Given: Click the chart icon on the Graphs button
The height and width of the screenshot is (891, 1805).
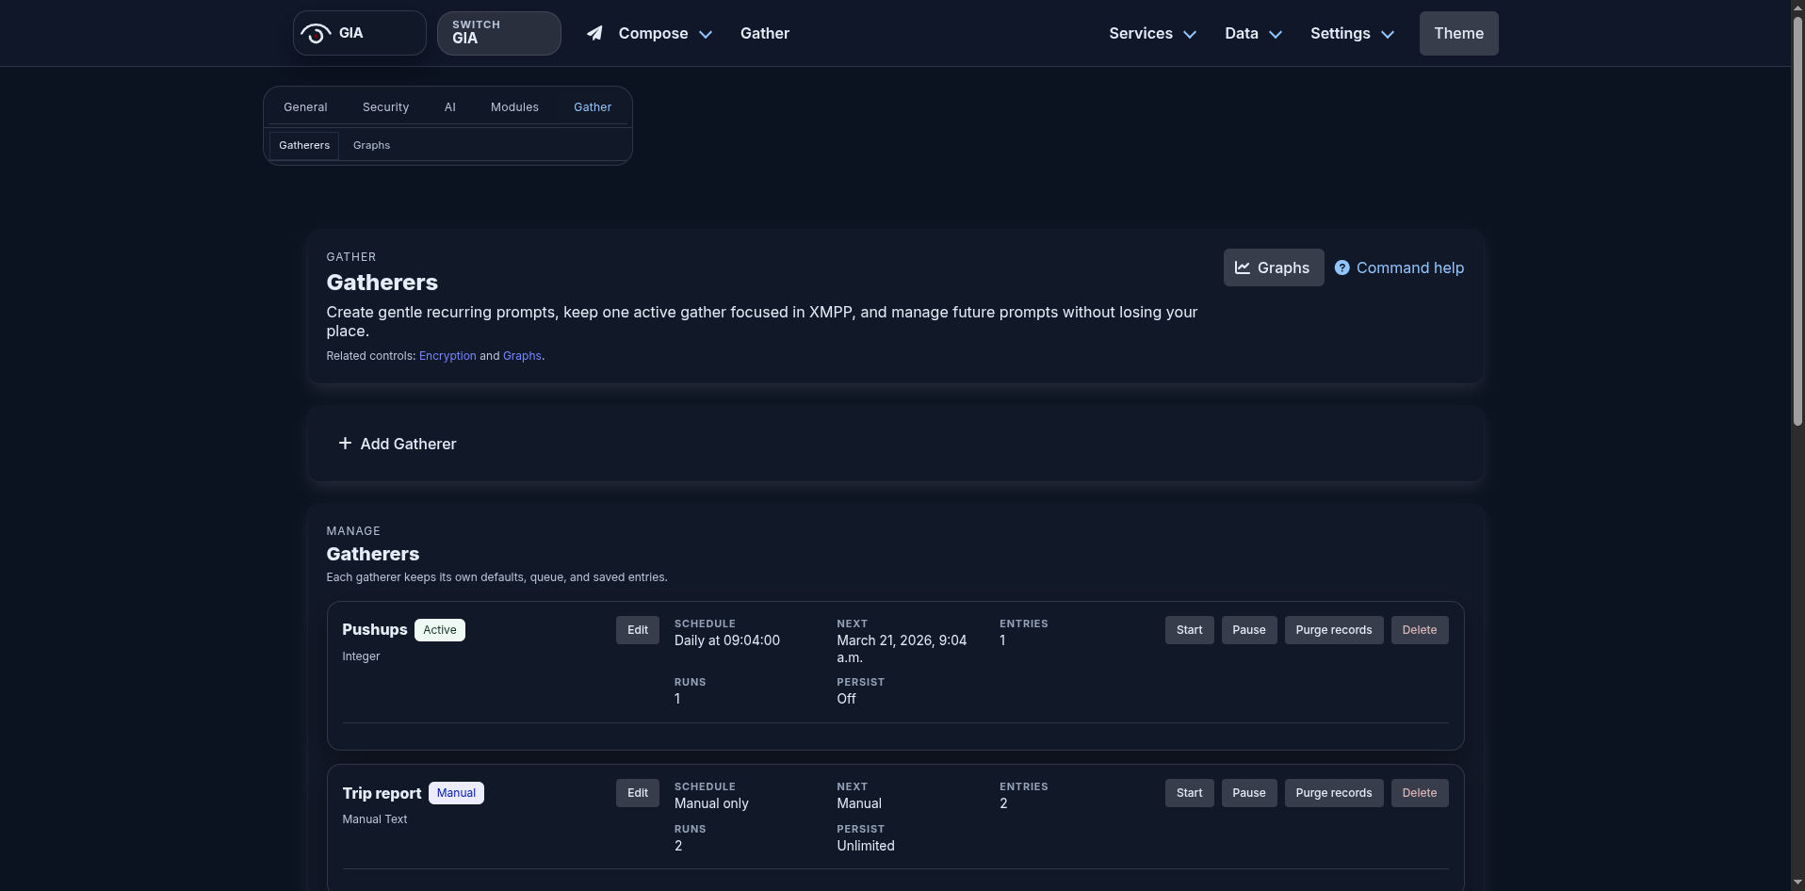Looking at the screenshot, I should point(1244,267).
